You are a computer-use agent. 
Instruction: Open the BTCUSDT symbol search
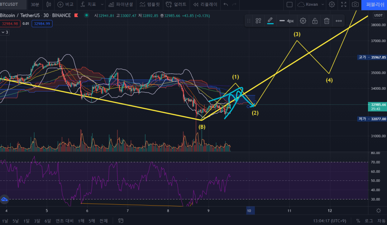(10, 5)
